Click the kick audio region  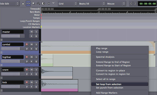pyautogui.click(x=59, y=86)
